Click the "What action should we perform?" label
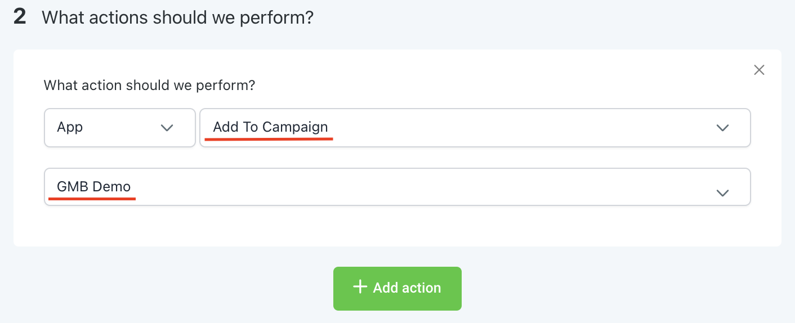Screen dimensions: 795x323 click(149, 86)
